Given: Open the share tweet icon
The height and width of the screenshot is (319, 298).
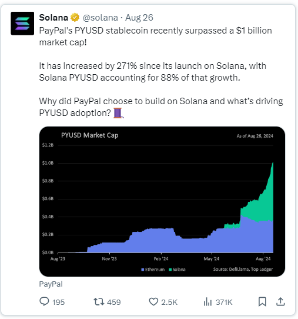Looking at the screenshot, I should coord(280,301).
